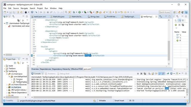This screenshot has height=107, width=191.
Task: Open the Run button dropdown arrow
Action: [x=82, y=12]
